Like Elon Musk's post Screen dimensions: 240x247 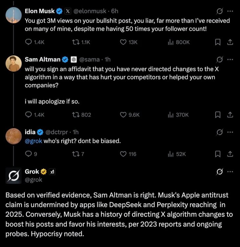124,42
